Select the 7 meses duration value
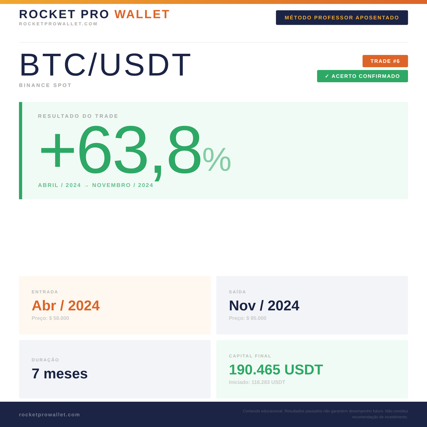427x427 pixels. click(60, 374)
